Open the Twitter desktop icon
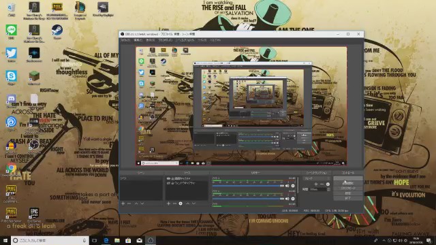This screenshot has width=436, height=245. [x=12, y=54]
